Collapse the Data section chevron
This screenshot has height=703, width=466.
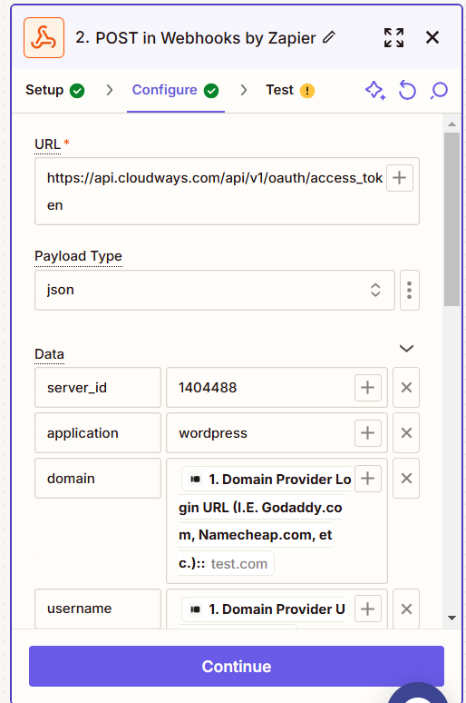point(406,349)
